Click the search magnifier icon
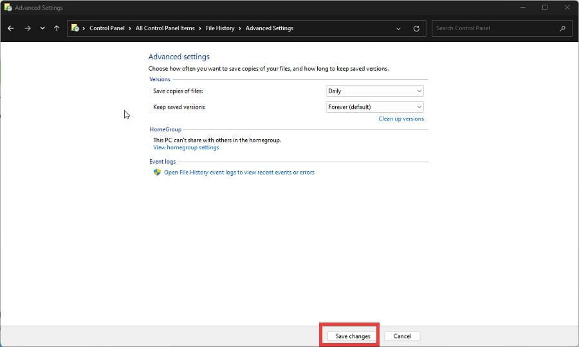The height and width of the screenshot is (347, 579). pyautogui.click(x=563, y=28)
